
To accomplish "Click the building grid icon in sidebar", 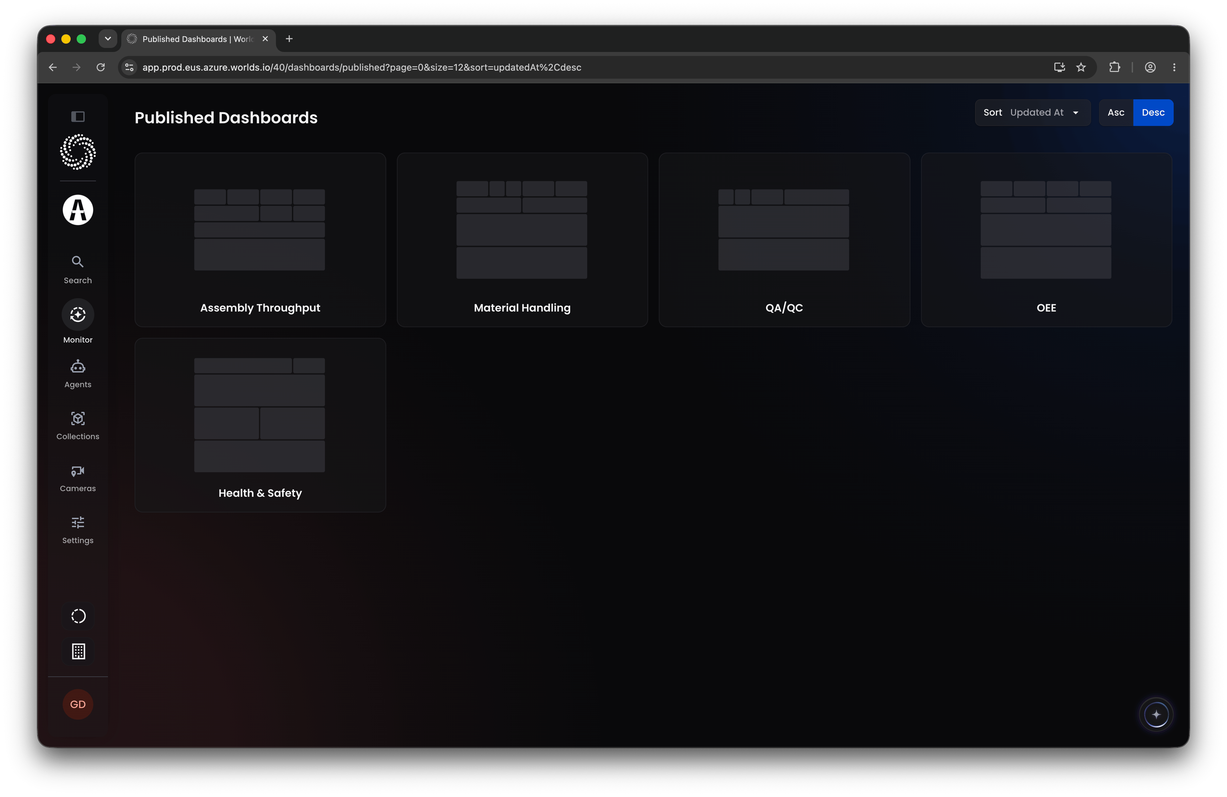I will 78,652.
